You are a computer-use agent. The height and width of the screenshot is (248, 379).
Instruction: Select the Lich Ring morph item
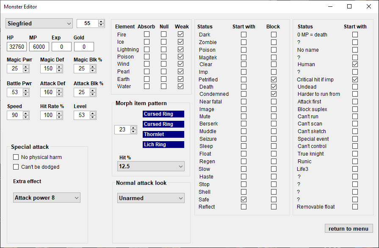[163, 145]
